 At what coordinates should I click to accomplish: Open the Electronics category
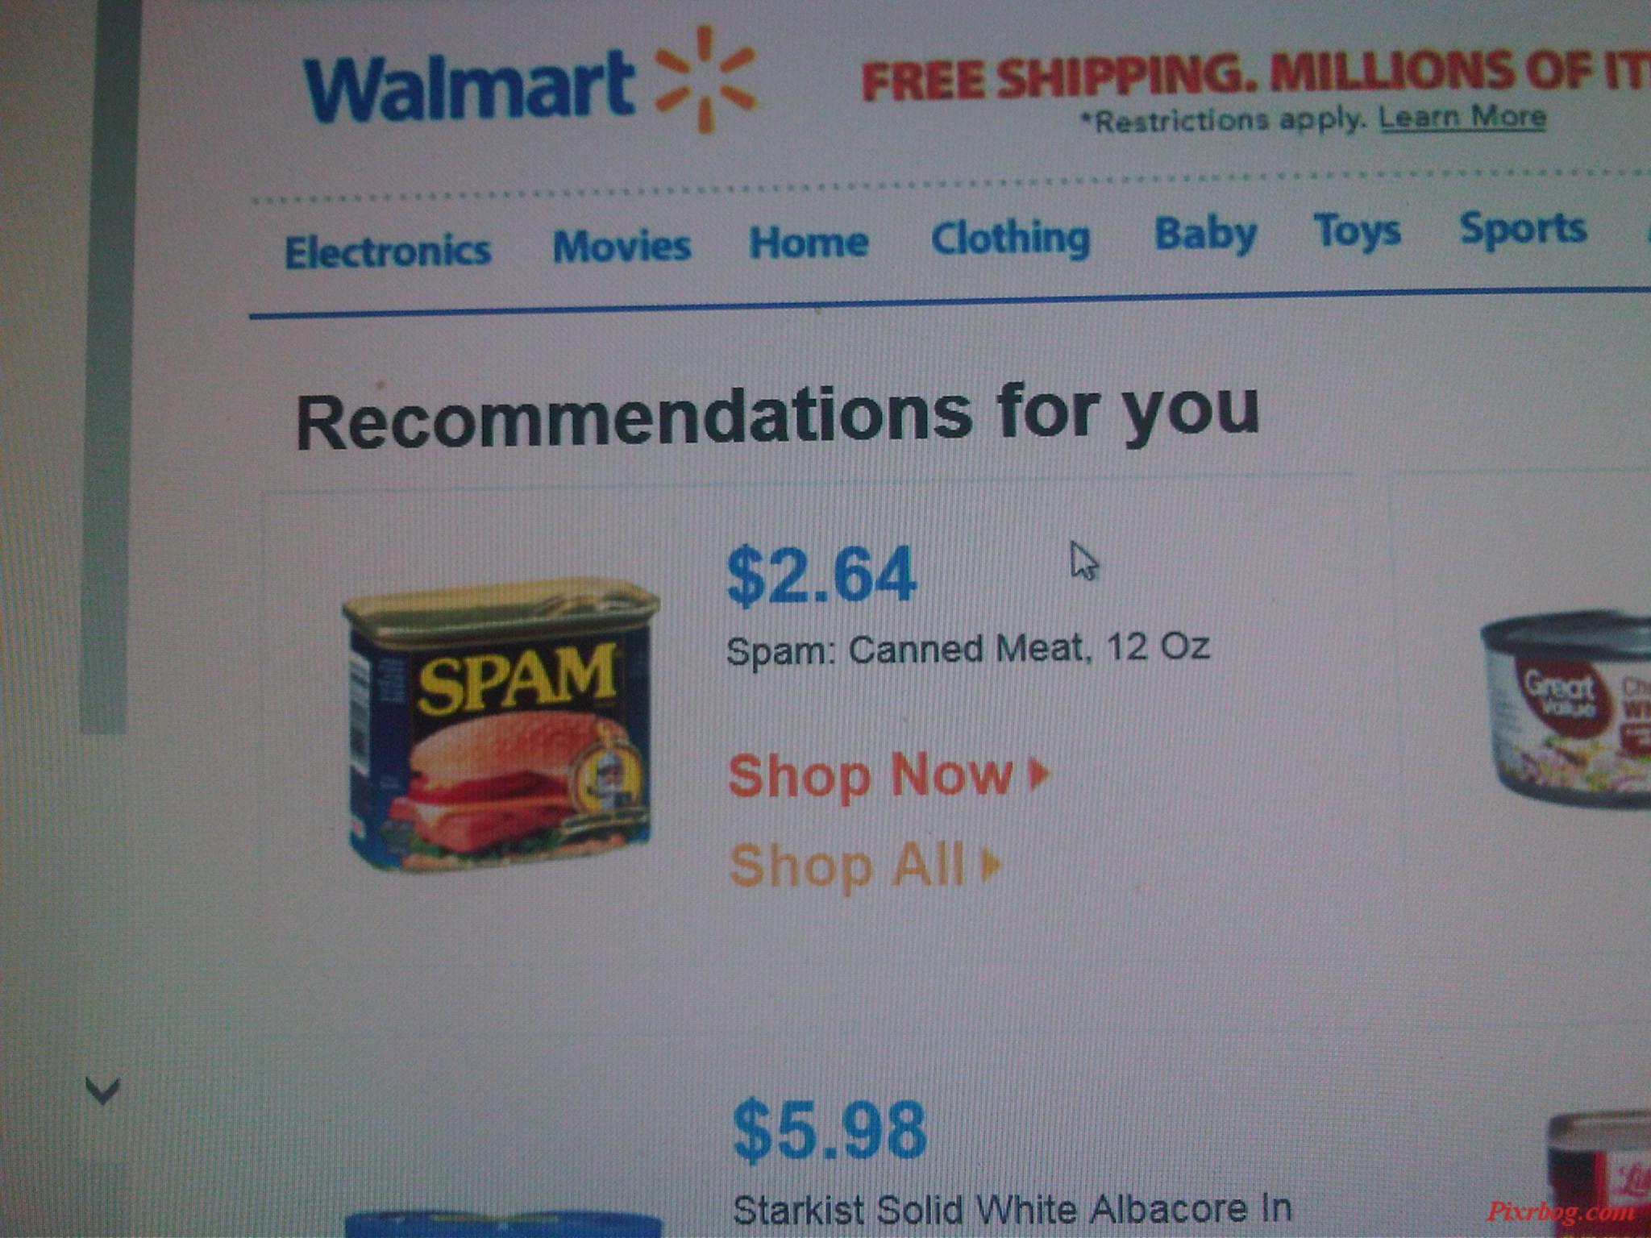point(388,251)
